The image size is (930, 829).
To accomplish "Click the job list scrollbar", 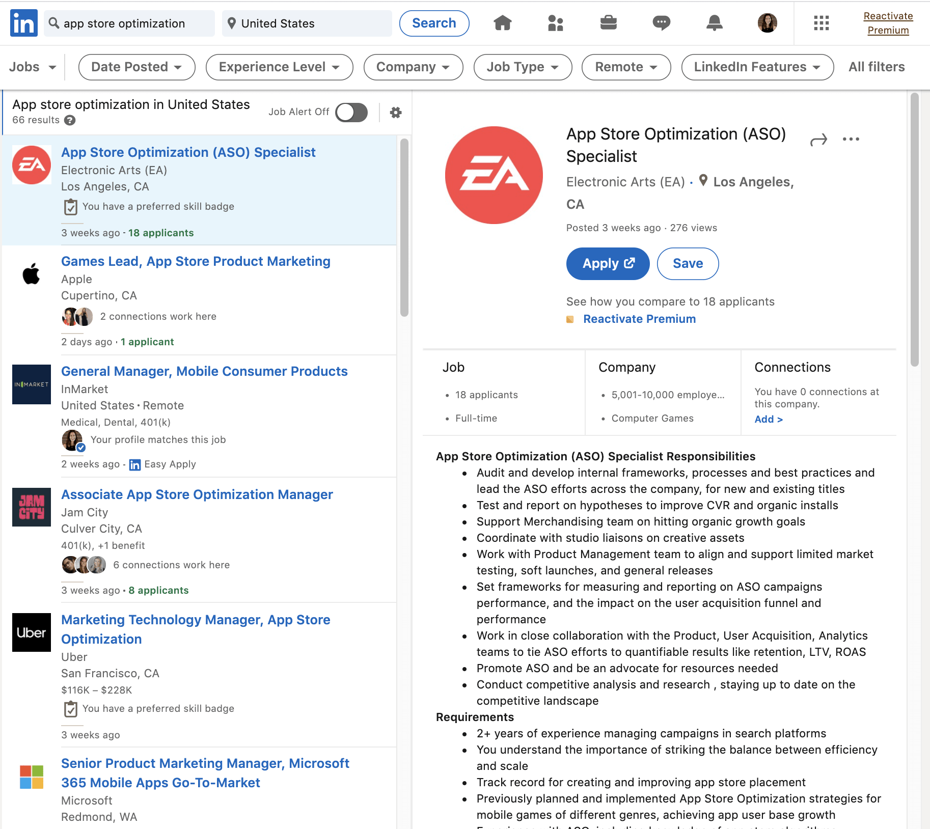I will coord(404,228).
